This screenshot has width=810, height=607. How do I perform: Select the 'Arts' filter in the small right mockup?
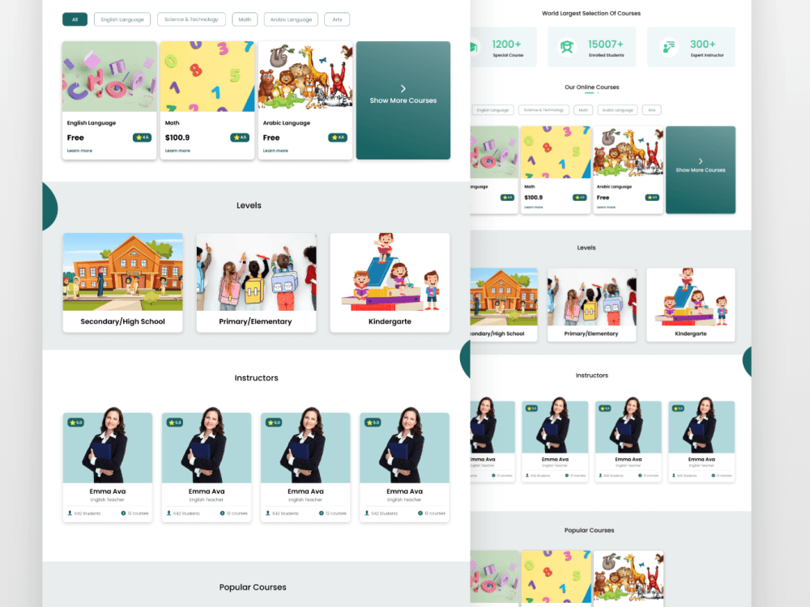pos(651,110)
